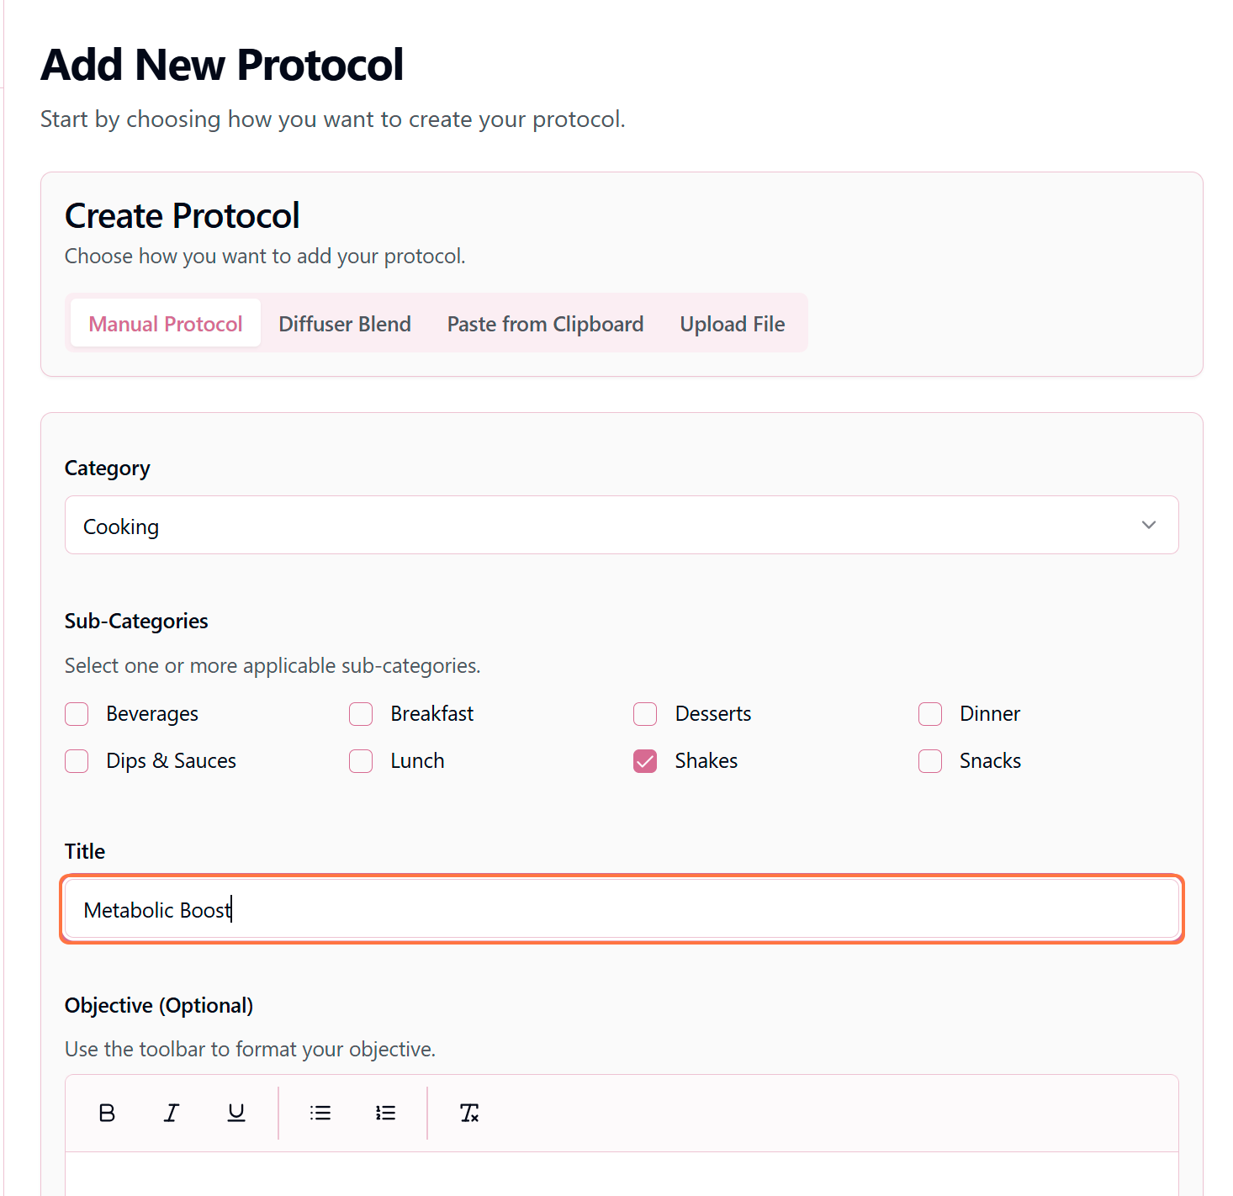
Task: Open the Paste from Clipboard tab
Action: 545,324
